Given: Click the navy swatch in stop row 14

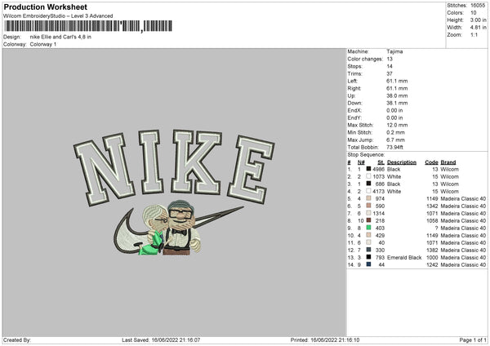Looking at the screenshot, I should 369,264.
